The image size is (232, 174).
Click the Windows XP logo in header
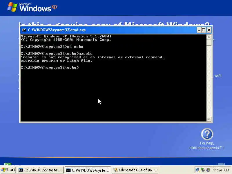(x=32, y=7)
